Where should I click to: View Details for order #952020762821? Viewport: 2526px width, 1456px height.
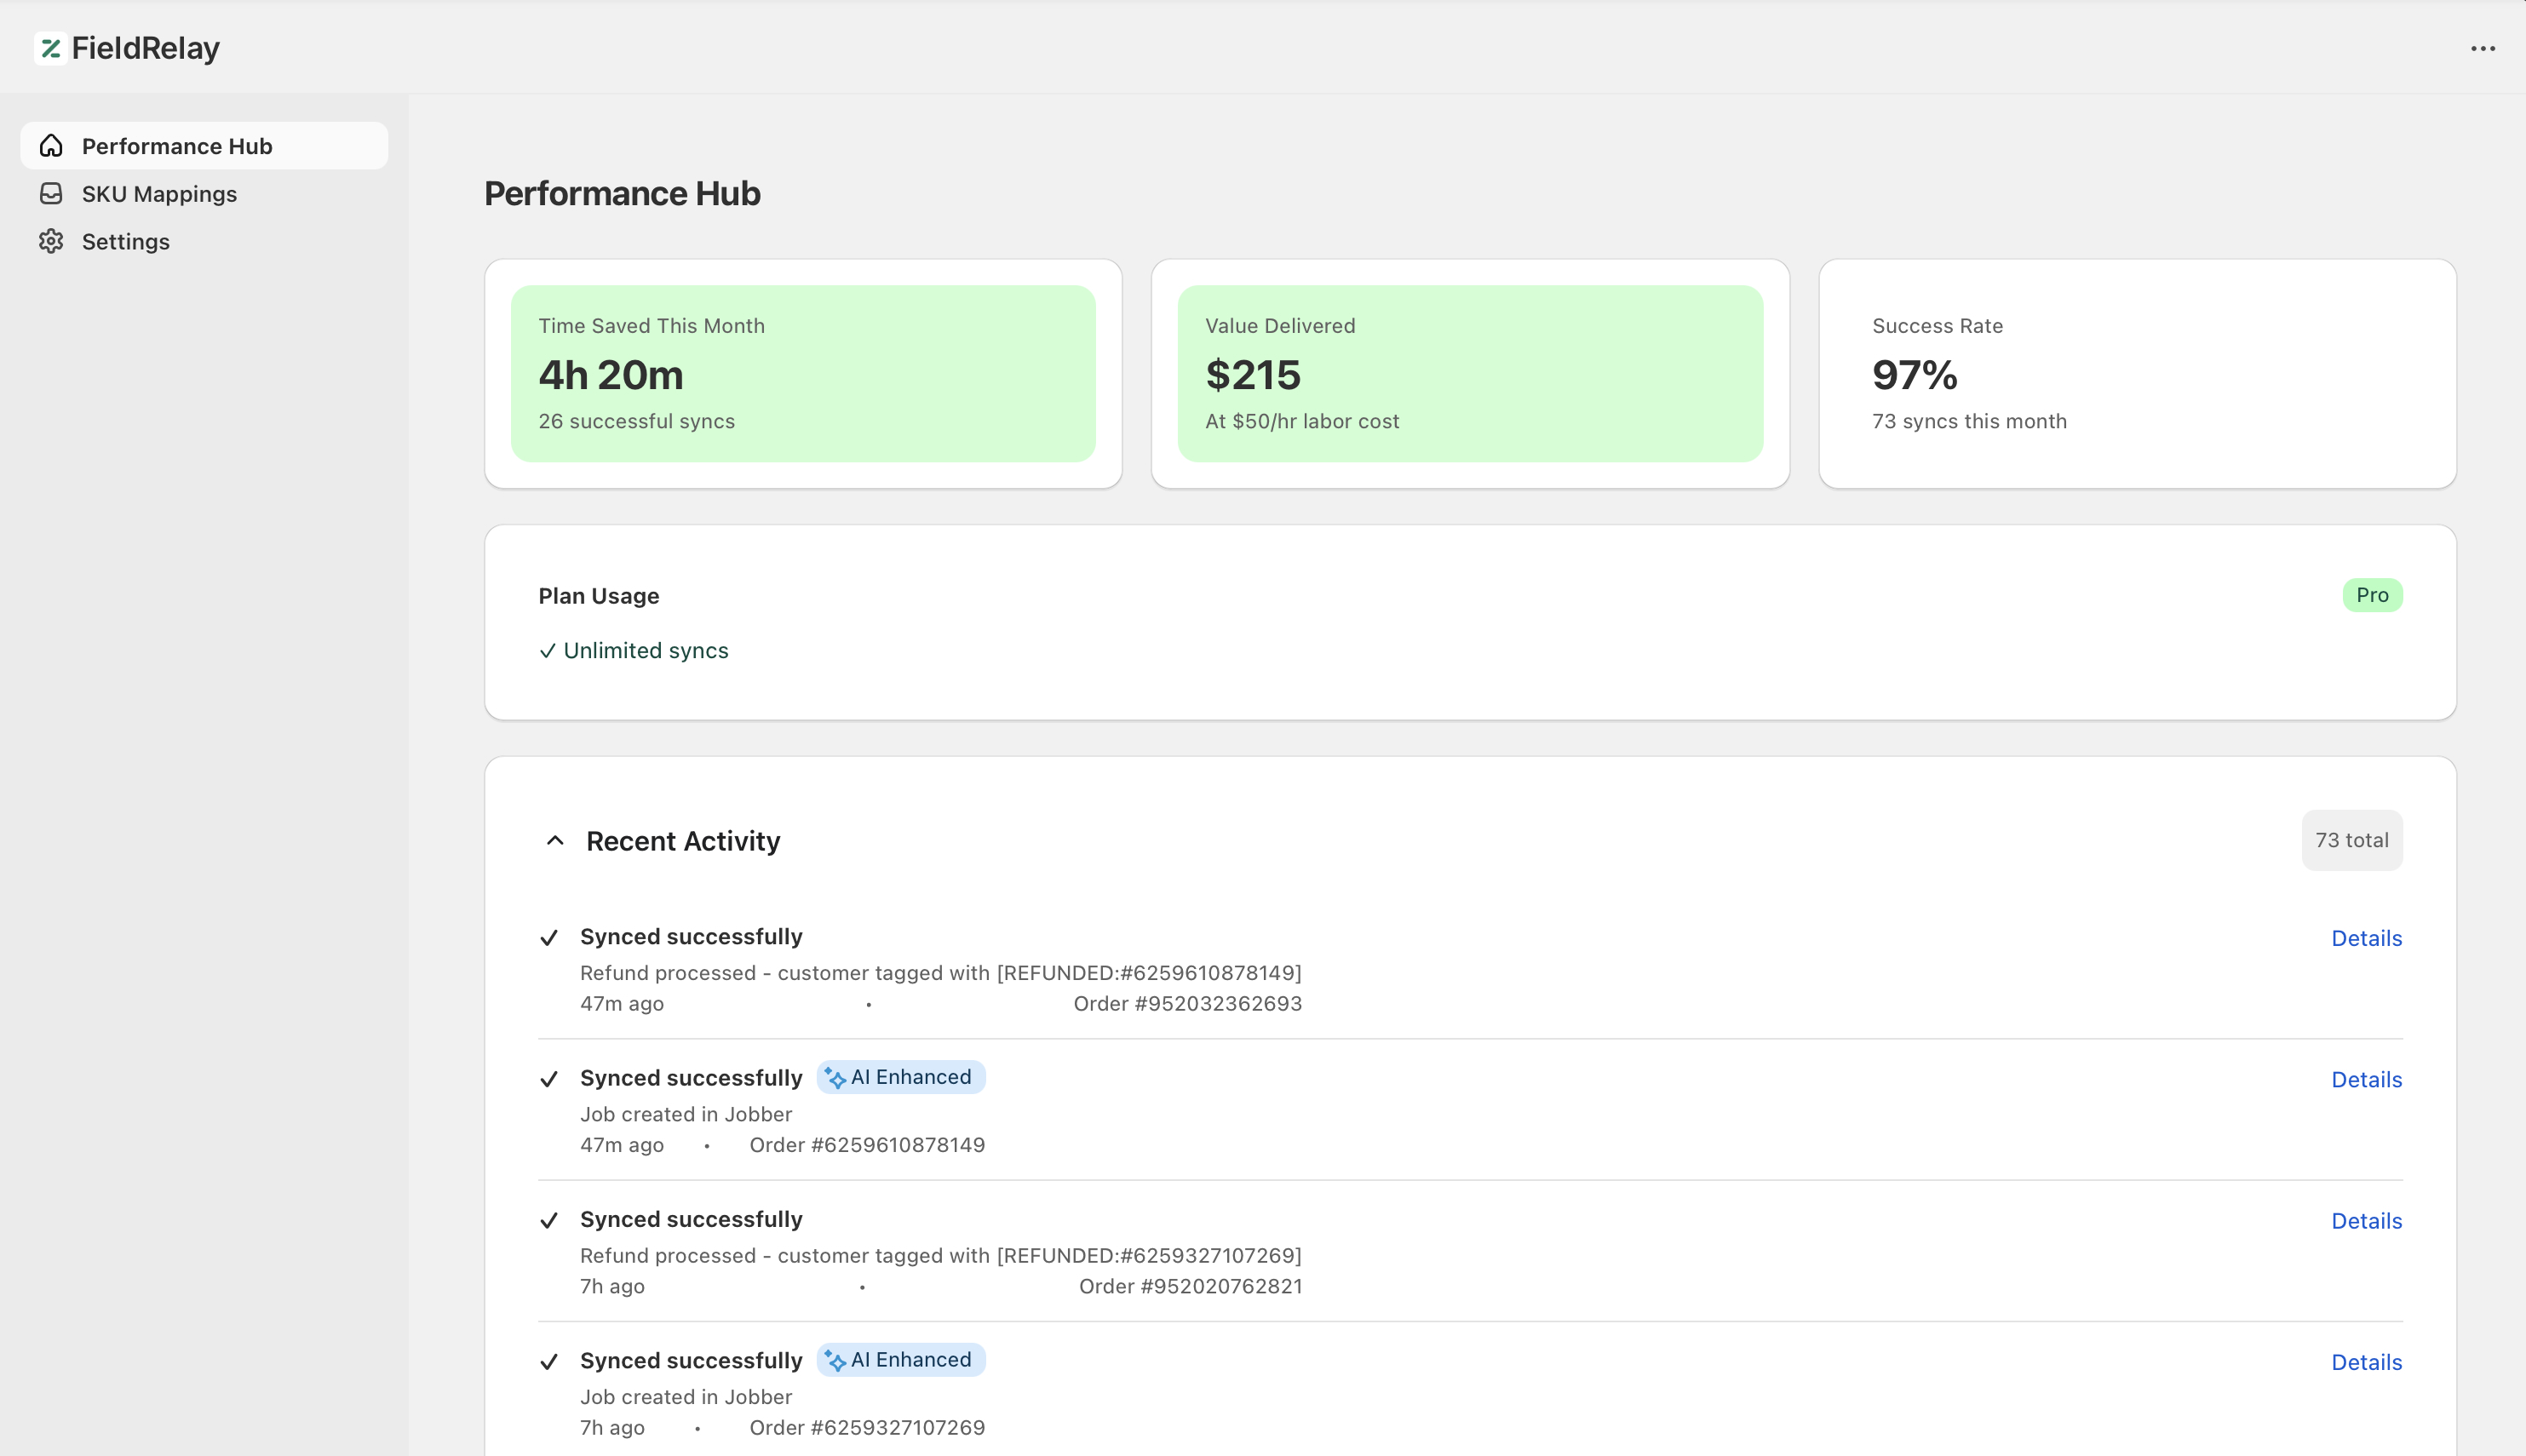click(2365, 1221)
